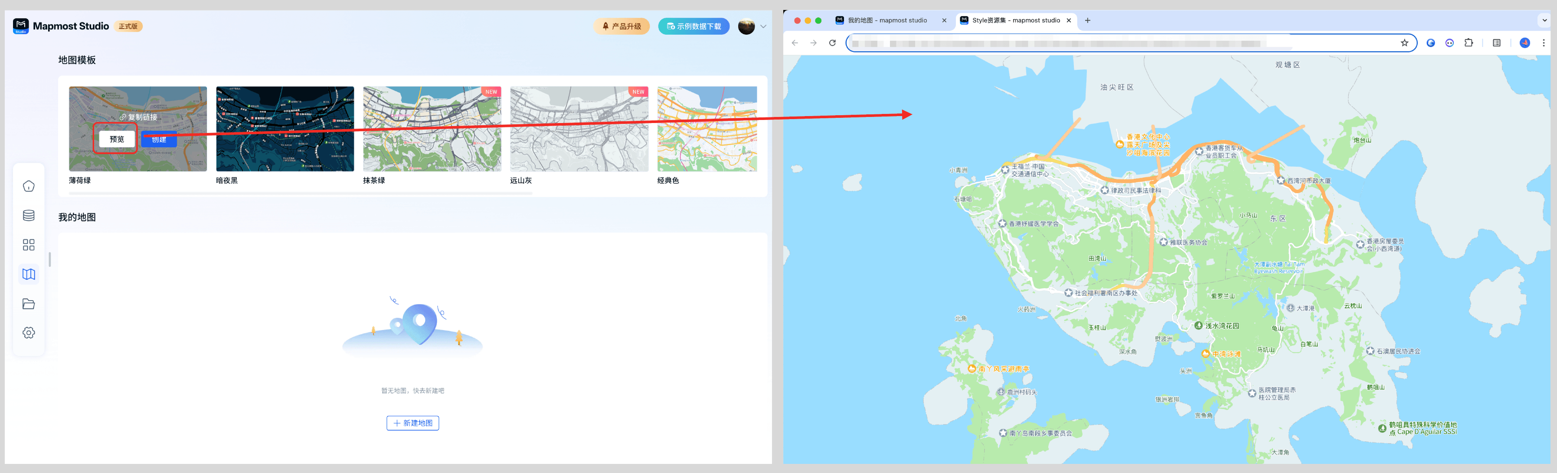Expand the browser tab search chevron
Screen dimensions: 1557x473
coord(1544,20)
